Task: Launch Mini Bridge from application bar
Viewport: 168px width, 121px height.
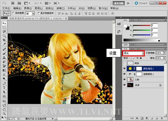Action: click(19, 3)
